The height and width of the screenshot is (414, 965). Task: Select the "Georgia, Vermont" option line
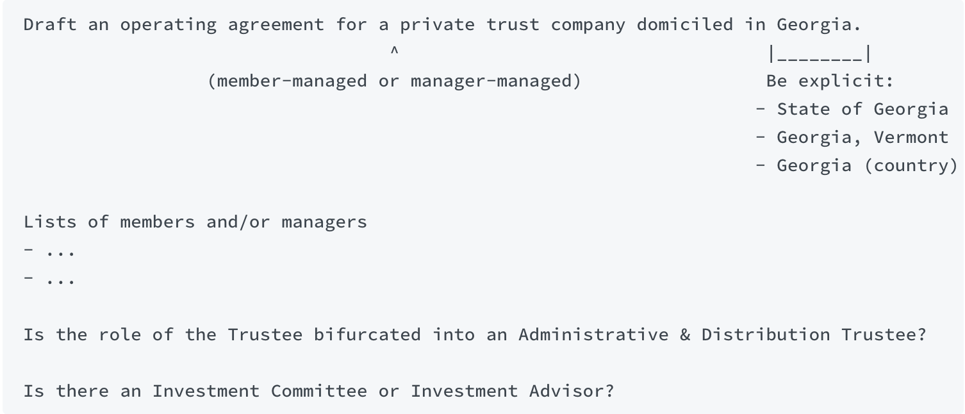[x=852, y=138]
